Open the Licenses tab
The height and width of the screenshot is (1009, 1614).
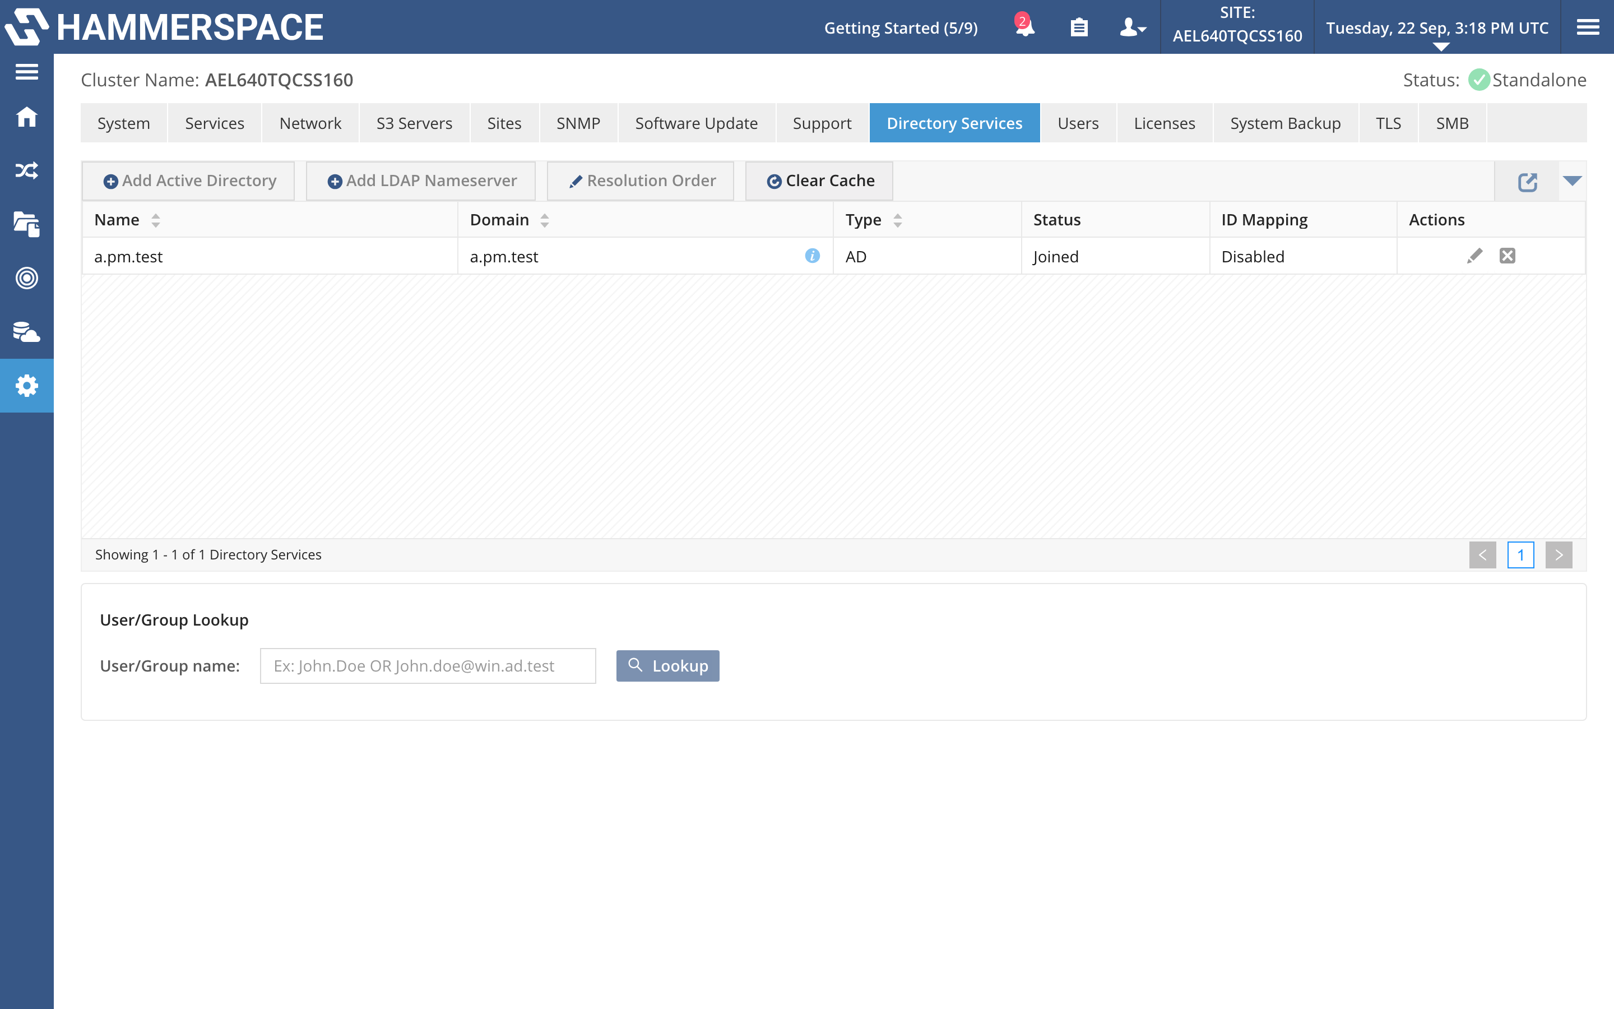(1165, 123)
